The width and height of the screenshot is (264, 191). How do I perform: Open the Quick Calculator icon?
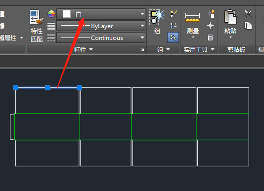210,38
